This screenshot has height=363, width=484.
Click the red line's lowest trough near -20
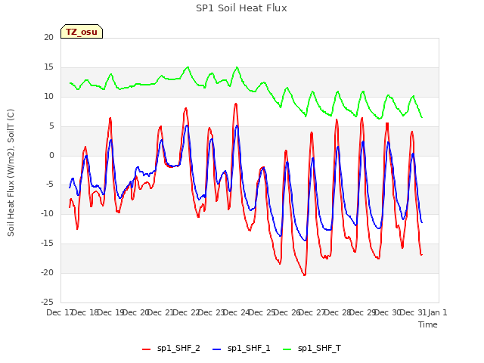tap(305, 275)
